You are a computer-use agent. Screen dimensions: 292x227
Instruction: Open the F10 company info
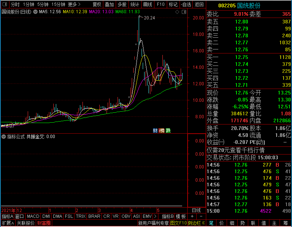[161, 4]
